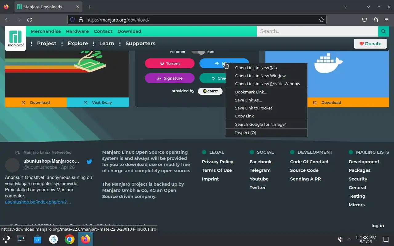This screenshot has height=246, width=394.
Task: Expand the Explore menu
Action: pos(78,44)
